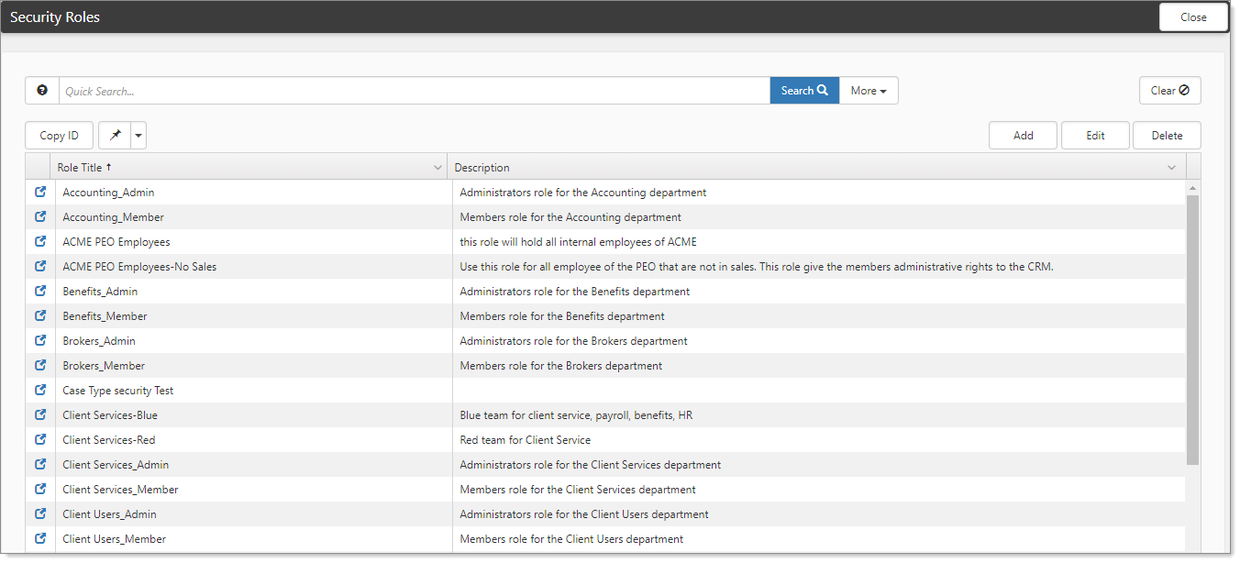
Task: Click the vertical scrollbar of the roles grid
Action: [1192, 330]
